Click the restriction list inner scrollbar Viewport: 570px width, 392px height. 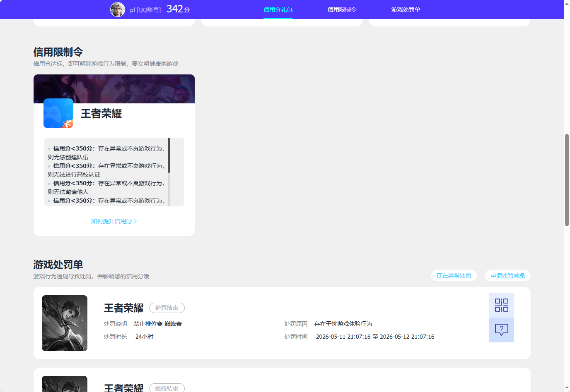(x=169, y=155)
